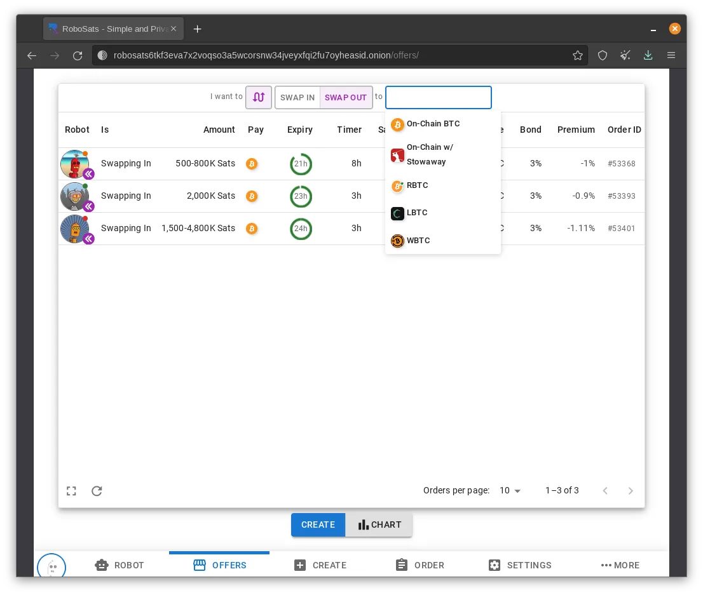Screen dimensions: 703x595
Task: Go to previous orders page
Action: [605, 491]
